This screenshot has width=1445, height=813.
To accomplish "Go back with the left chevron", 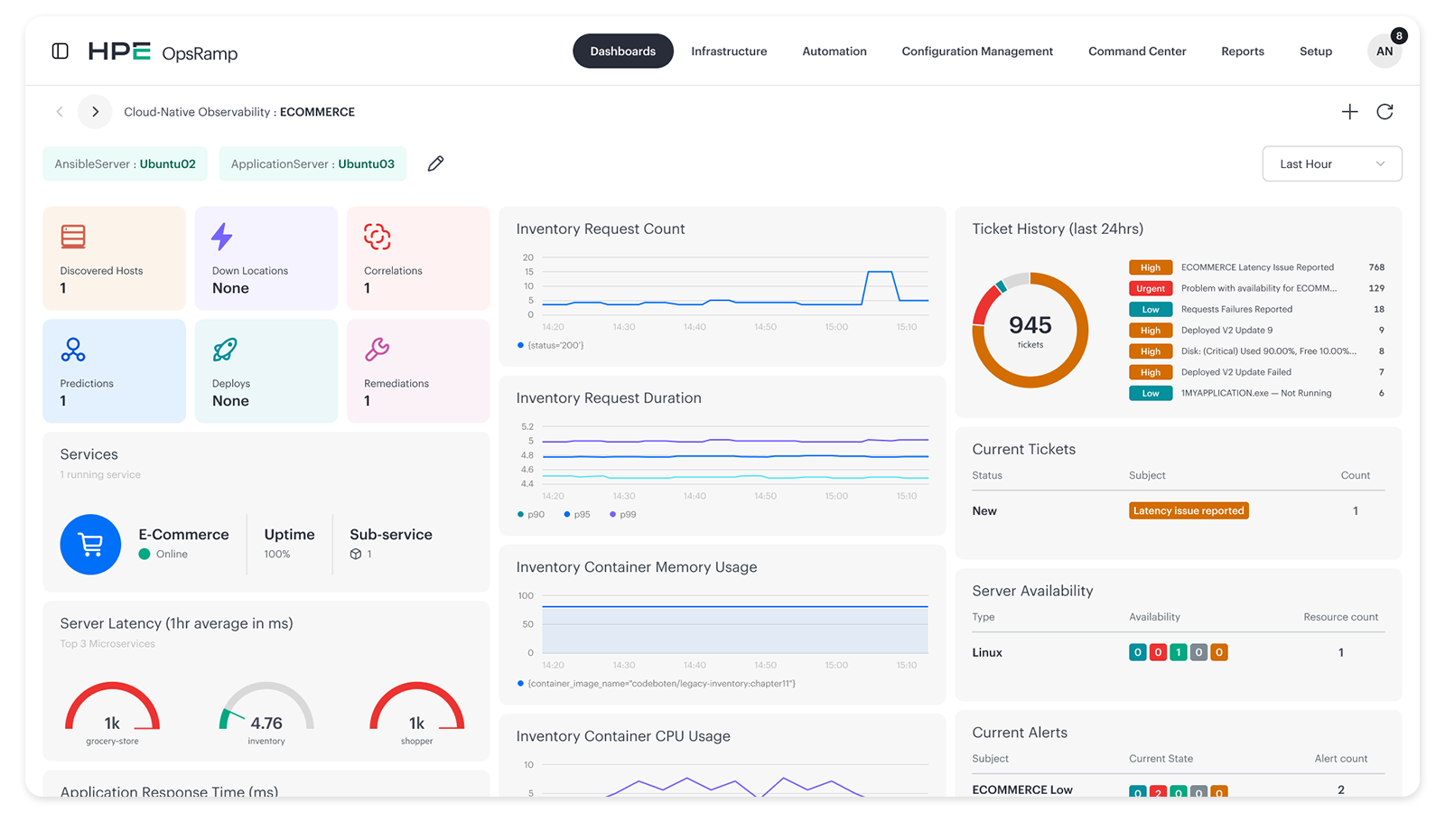I will 60,112.
